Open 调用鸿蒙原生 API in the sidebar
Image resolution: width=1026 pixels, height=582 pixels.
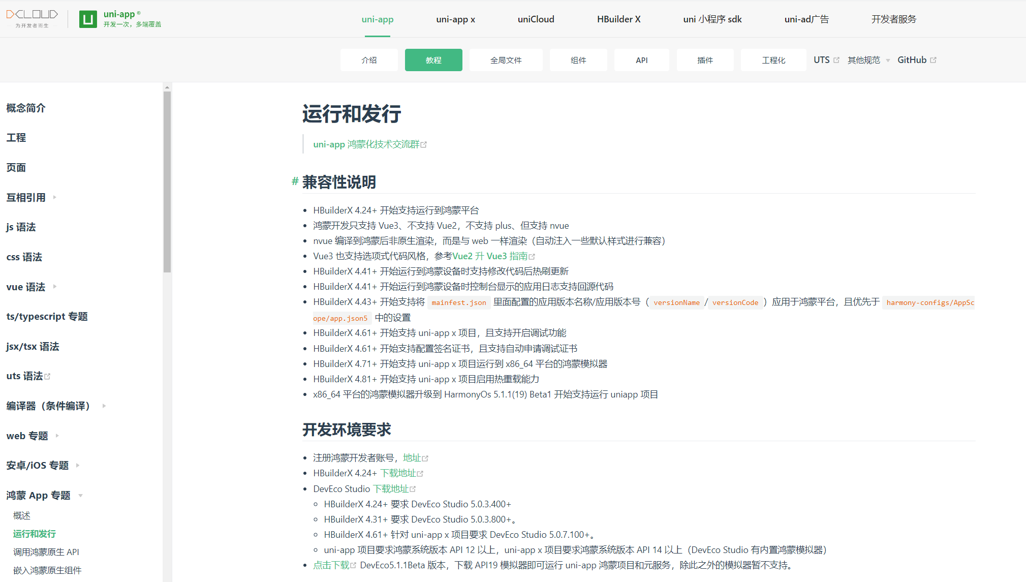46,552
